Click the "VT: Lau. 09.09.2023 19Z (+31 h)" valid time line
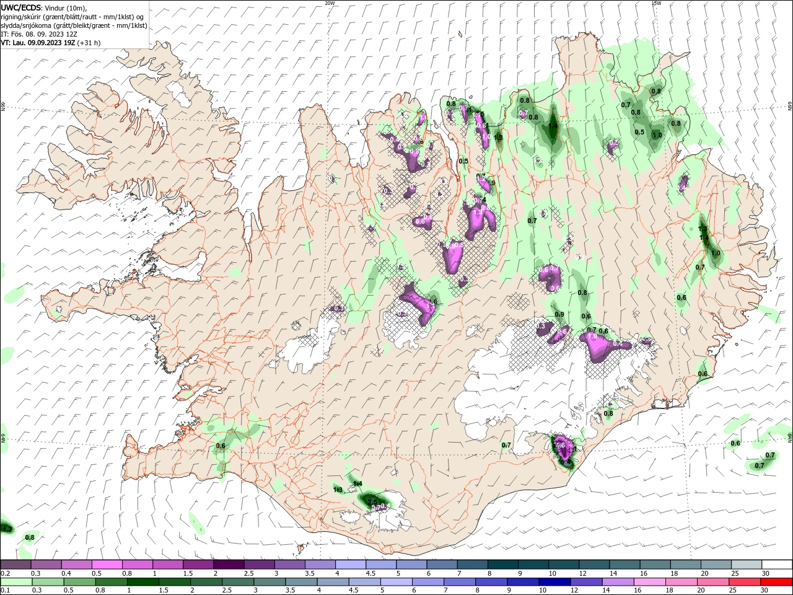The width and height of the screenshot is (793, 595). pyautogui.click(x=51, y=43)
